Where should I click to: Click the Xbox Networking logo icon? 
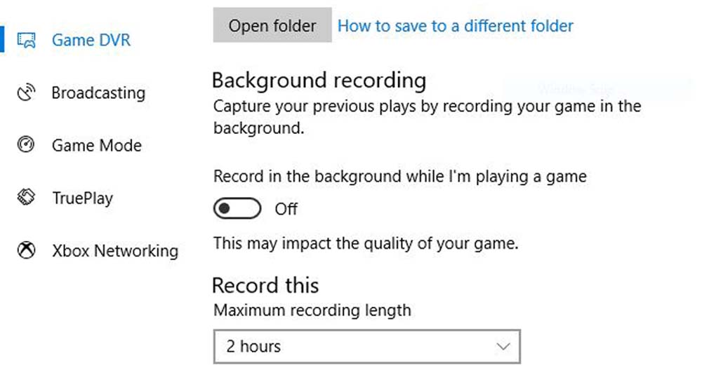coord(26,250)
